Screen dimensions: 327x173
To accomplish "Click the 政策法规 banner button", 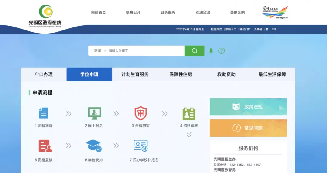I will (x=248, y=107).
